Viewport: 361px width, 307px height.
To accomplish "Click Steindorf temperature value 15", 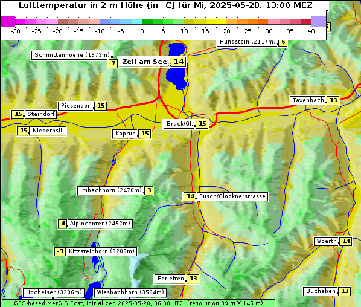I will [18, 114].
